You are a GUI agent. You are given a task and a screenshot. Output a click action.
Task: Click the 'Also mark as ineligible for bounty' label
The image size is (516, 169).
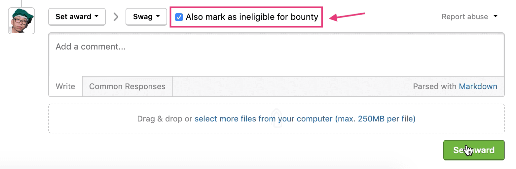(x=252, y=17)
